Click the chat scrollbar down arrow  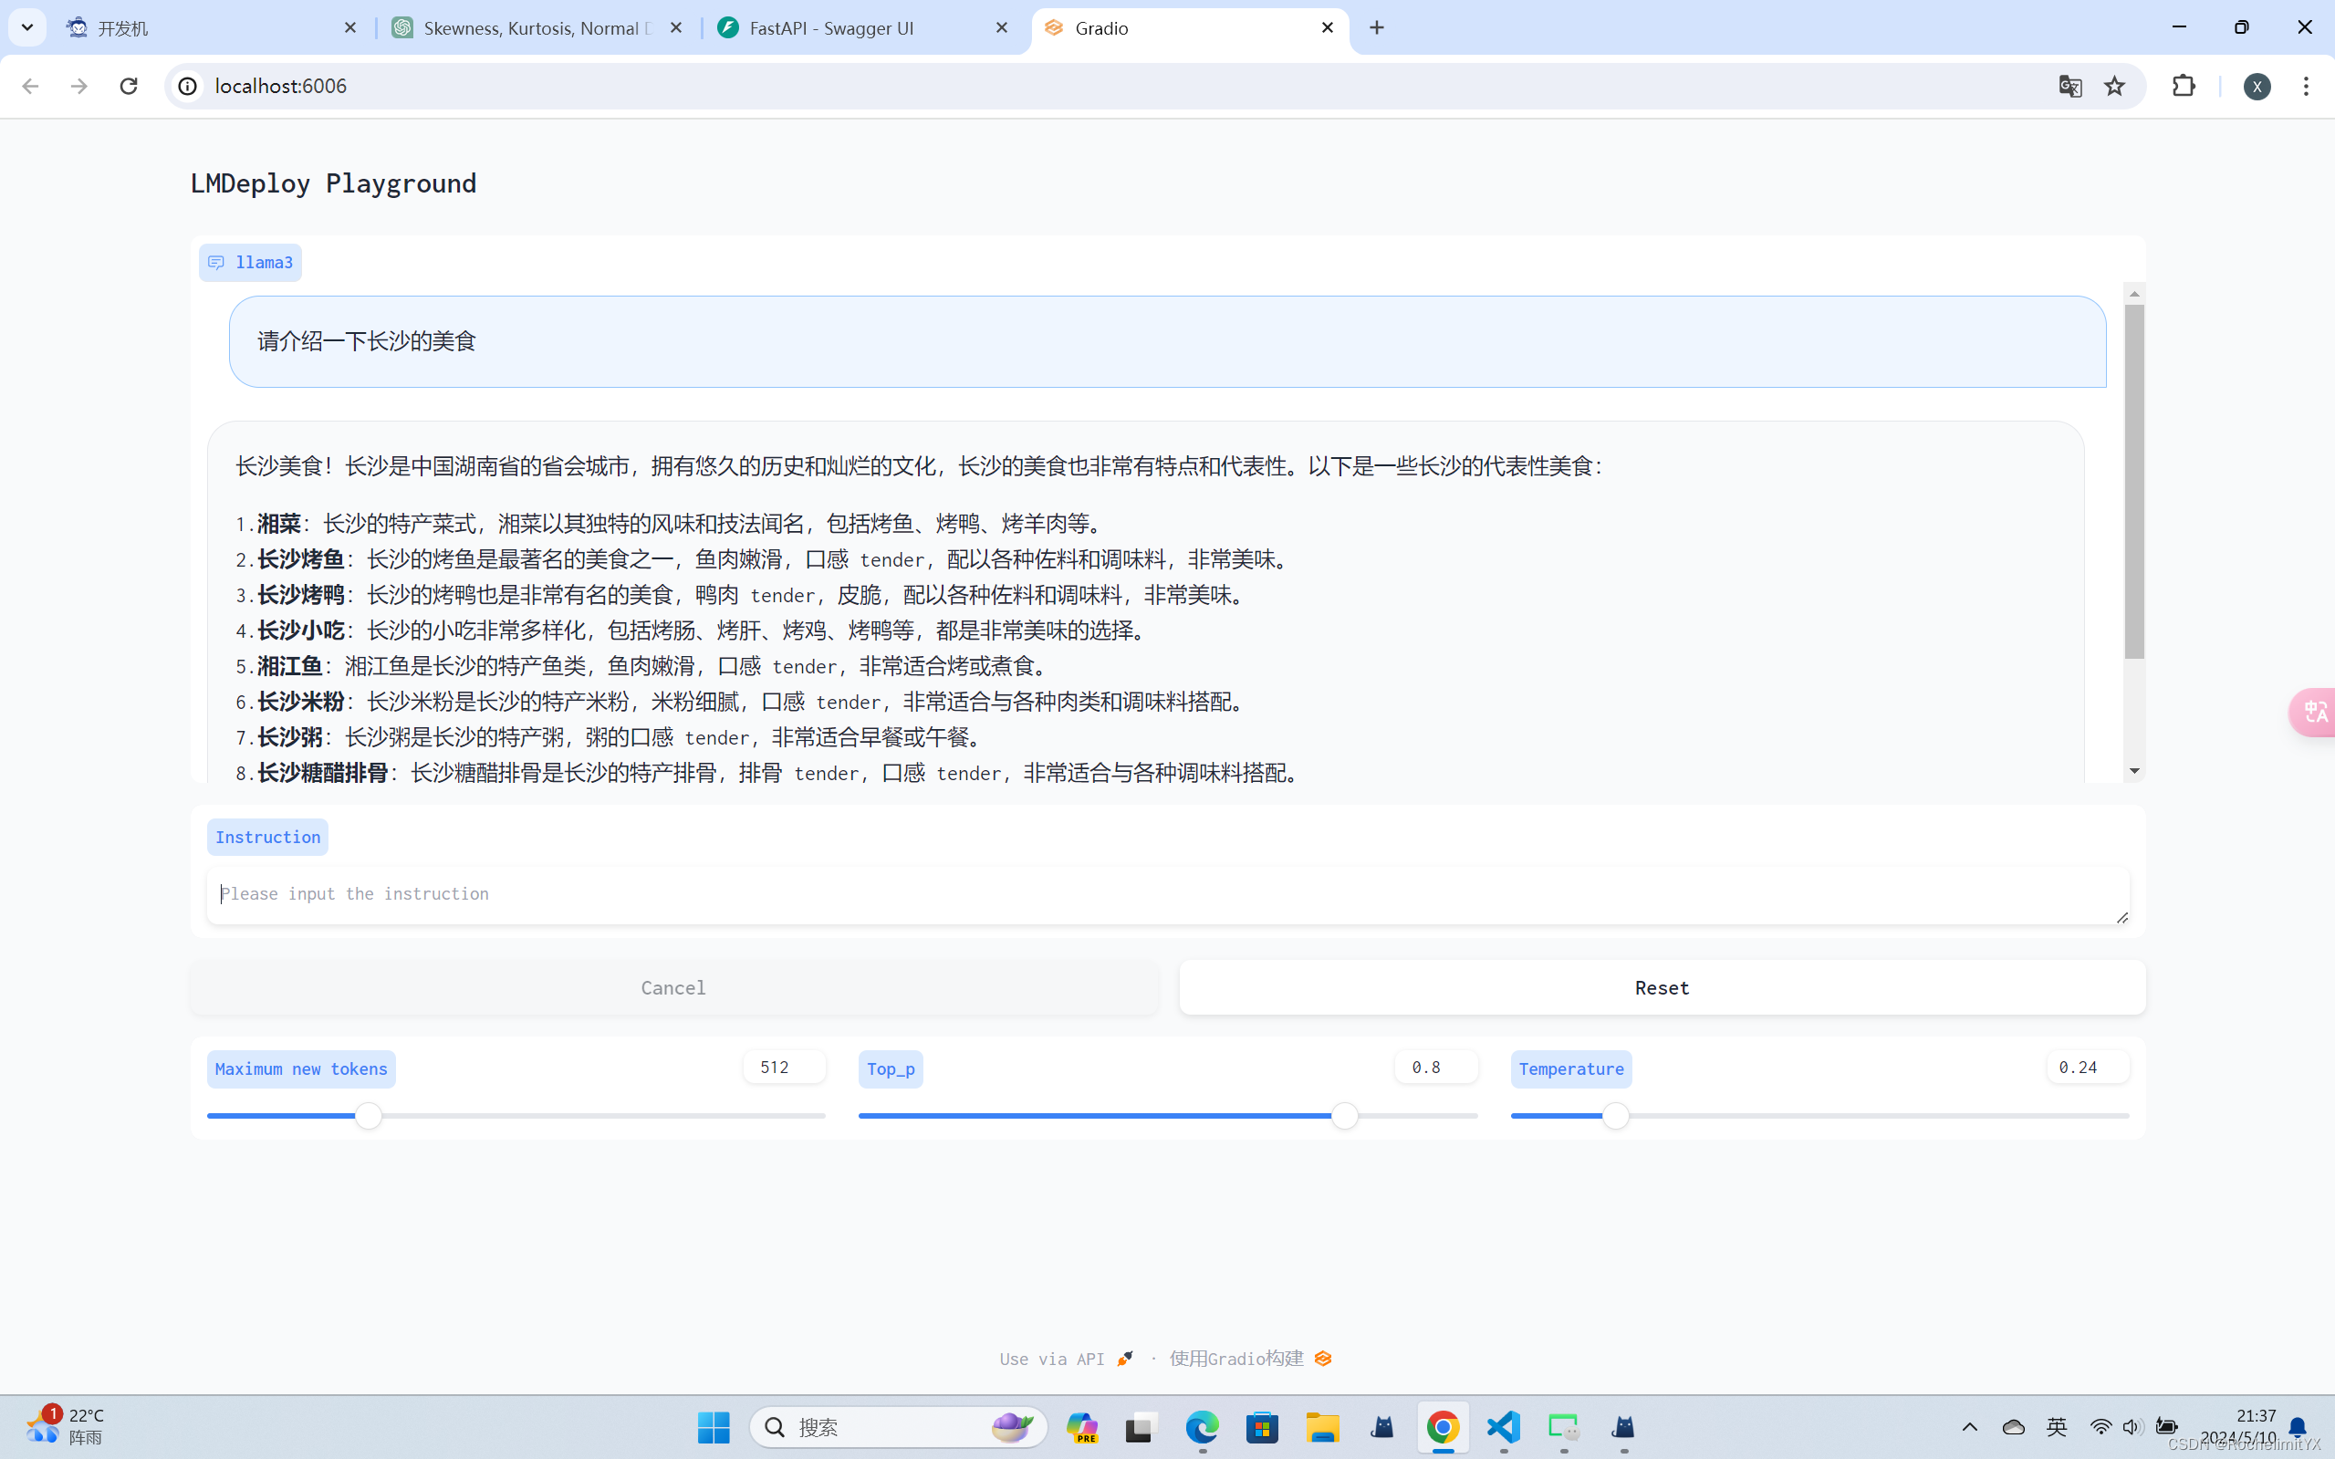[2134, 770]
